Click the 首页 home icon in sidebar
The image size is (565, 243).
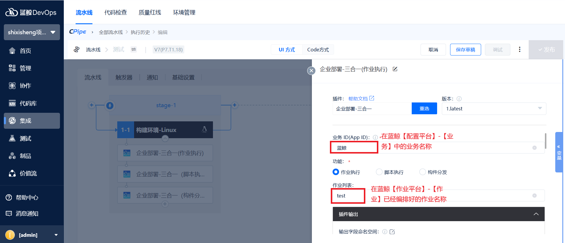[12, 51]
